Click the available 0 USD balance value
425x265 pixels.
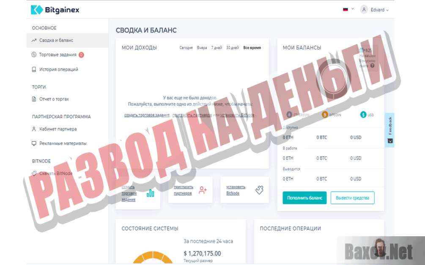click(356, 137)
